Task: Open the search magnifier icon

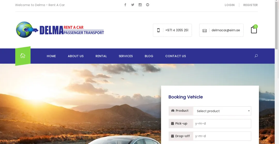Action: pyautogui.click(x=256, y=56)
